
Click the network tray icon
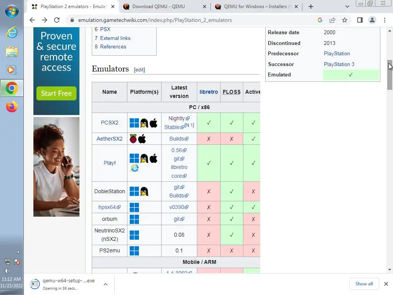[8, 262]
